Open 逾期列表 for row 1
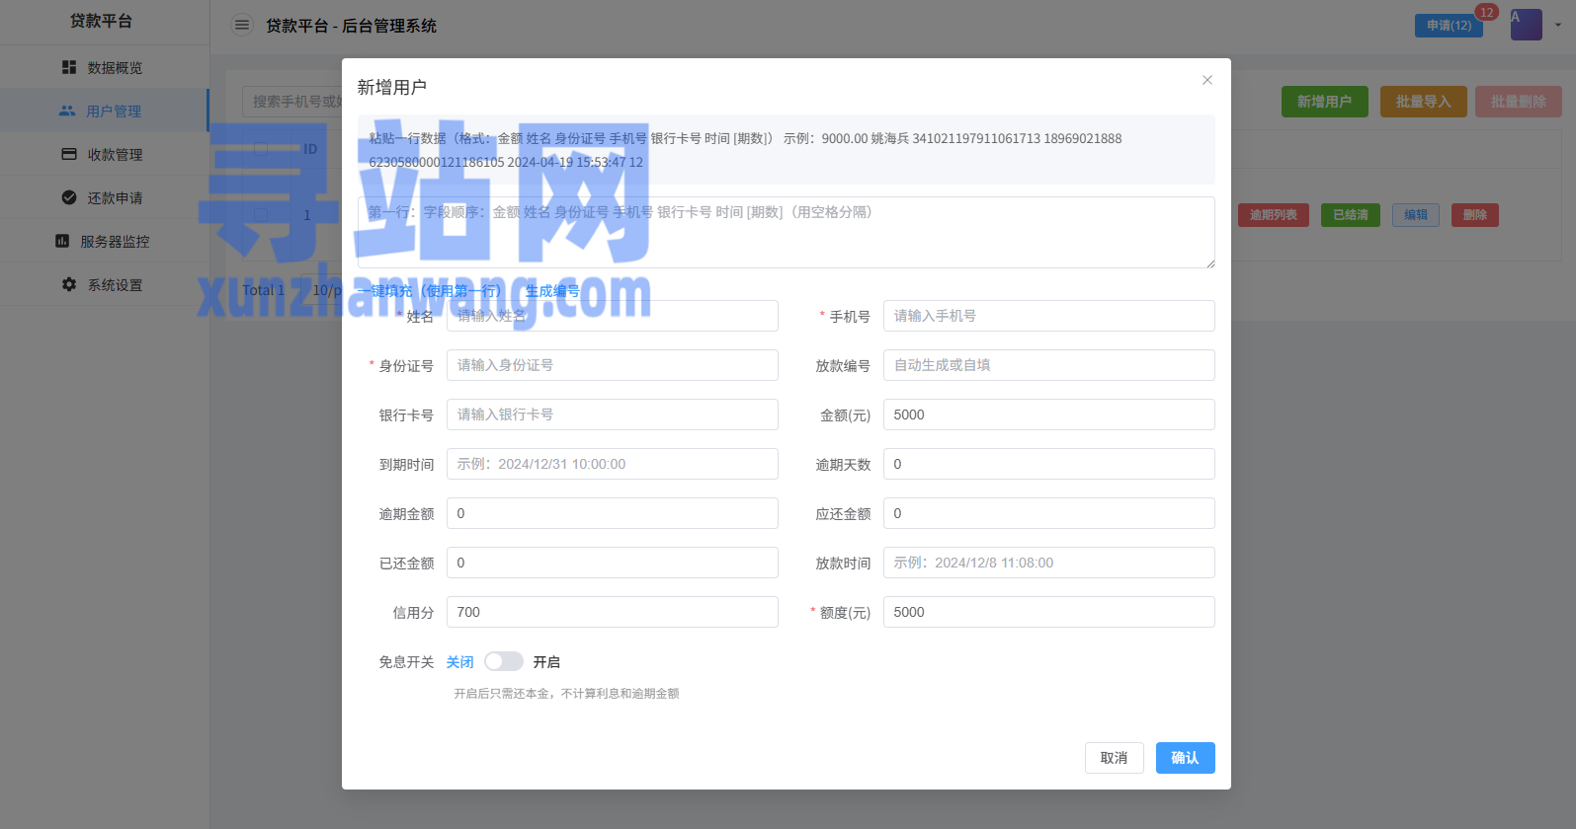The image size is (1576, 829). tap(1274, 215)
